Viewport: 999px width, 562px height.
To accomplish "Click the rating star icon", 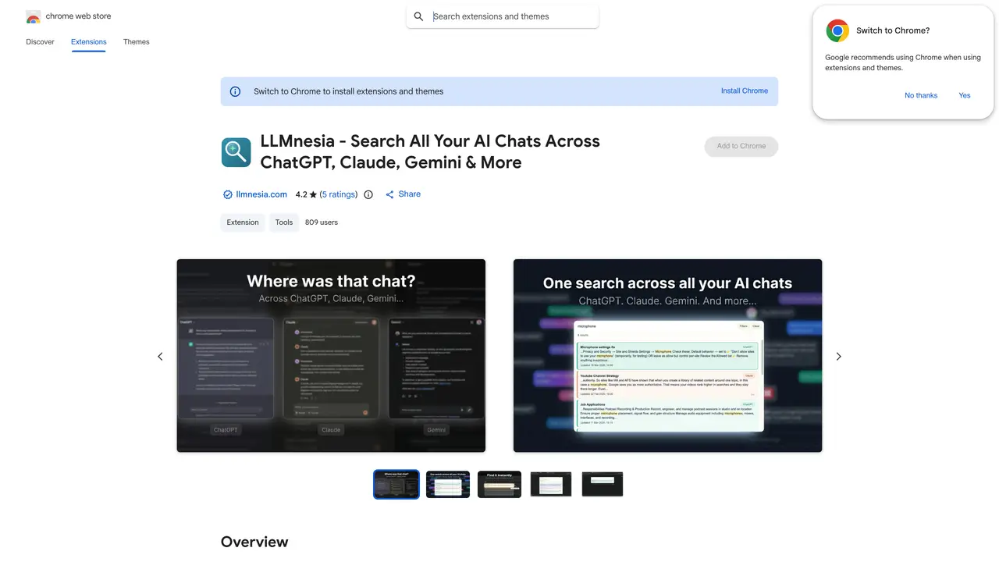I will pos(313,194).
